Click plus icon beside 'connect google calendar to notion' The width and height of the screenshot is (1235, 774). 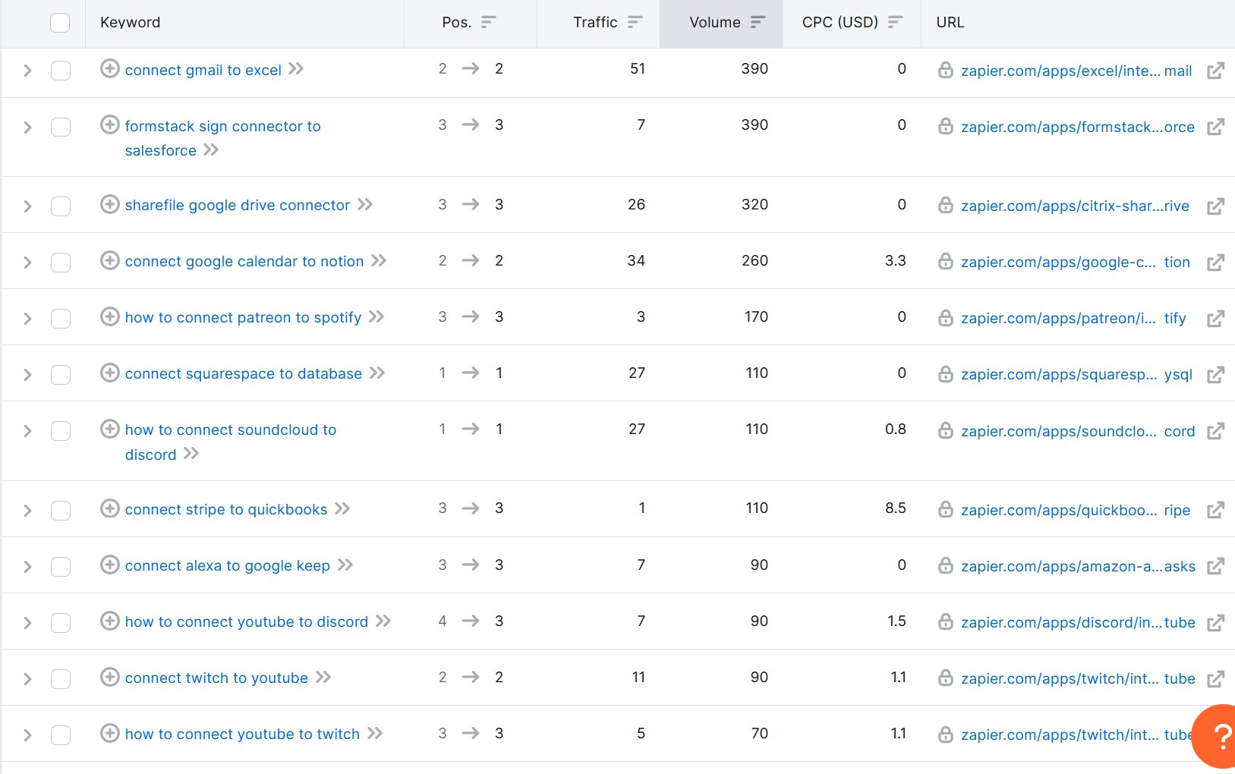point(110,260)
